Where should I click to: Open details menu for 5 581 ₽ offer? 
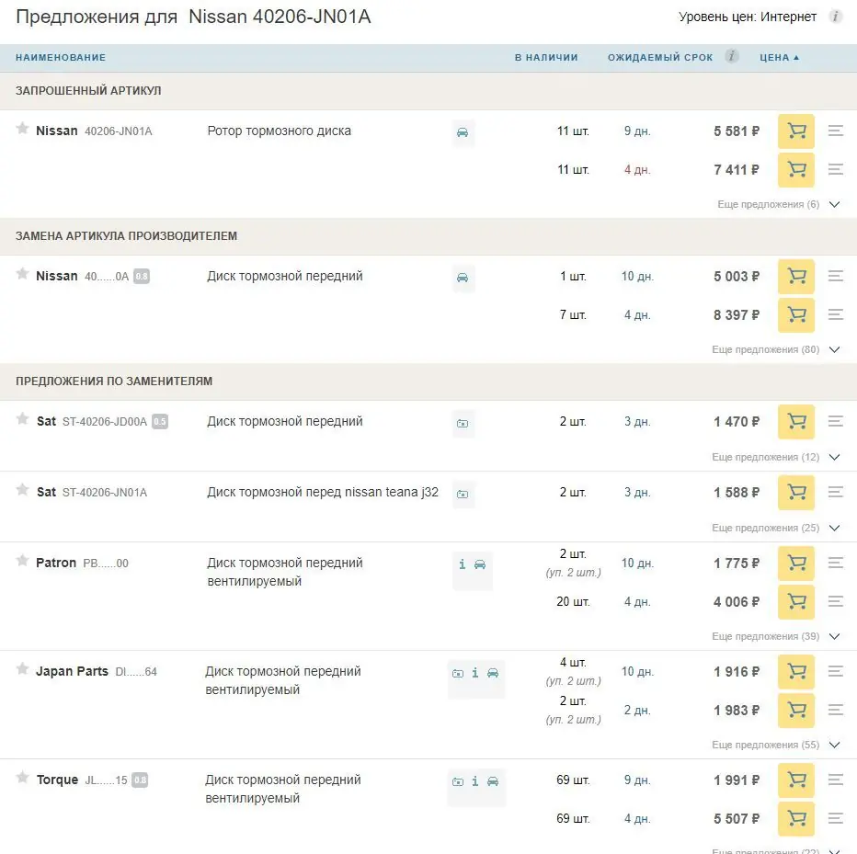835,131
